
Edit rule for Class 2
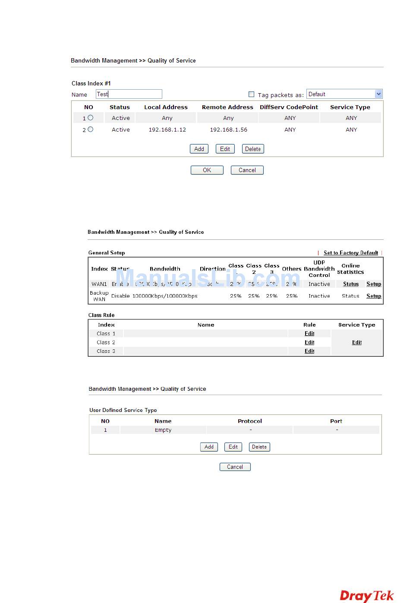[x=309, y=342]
